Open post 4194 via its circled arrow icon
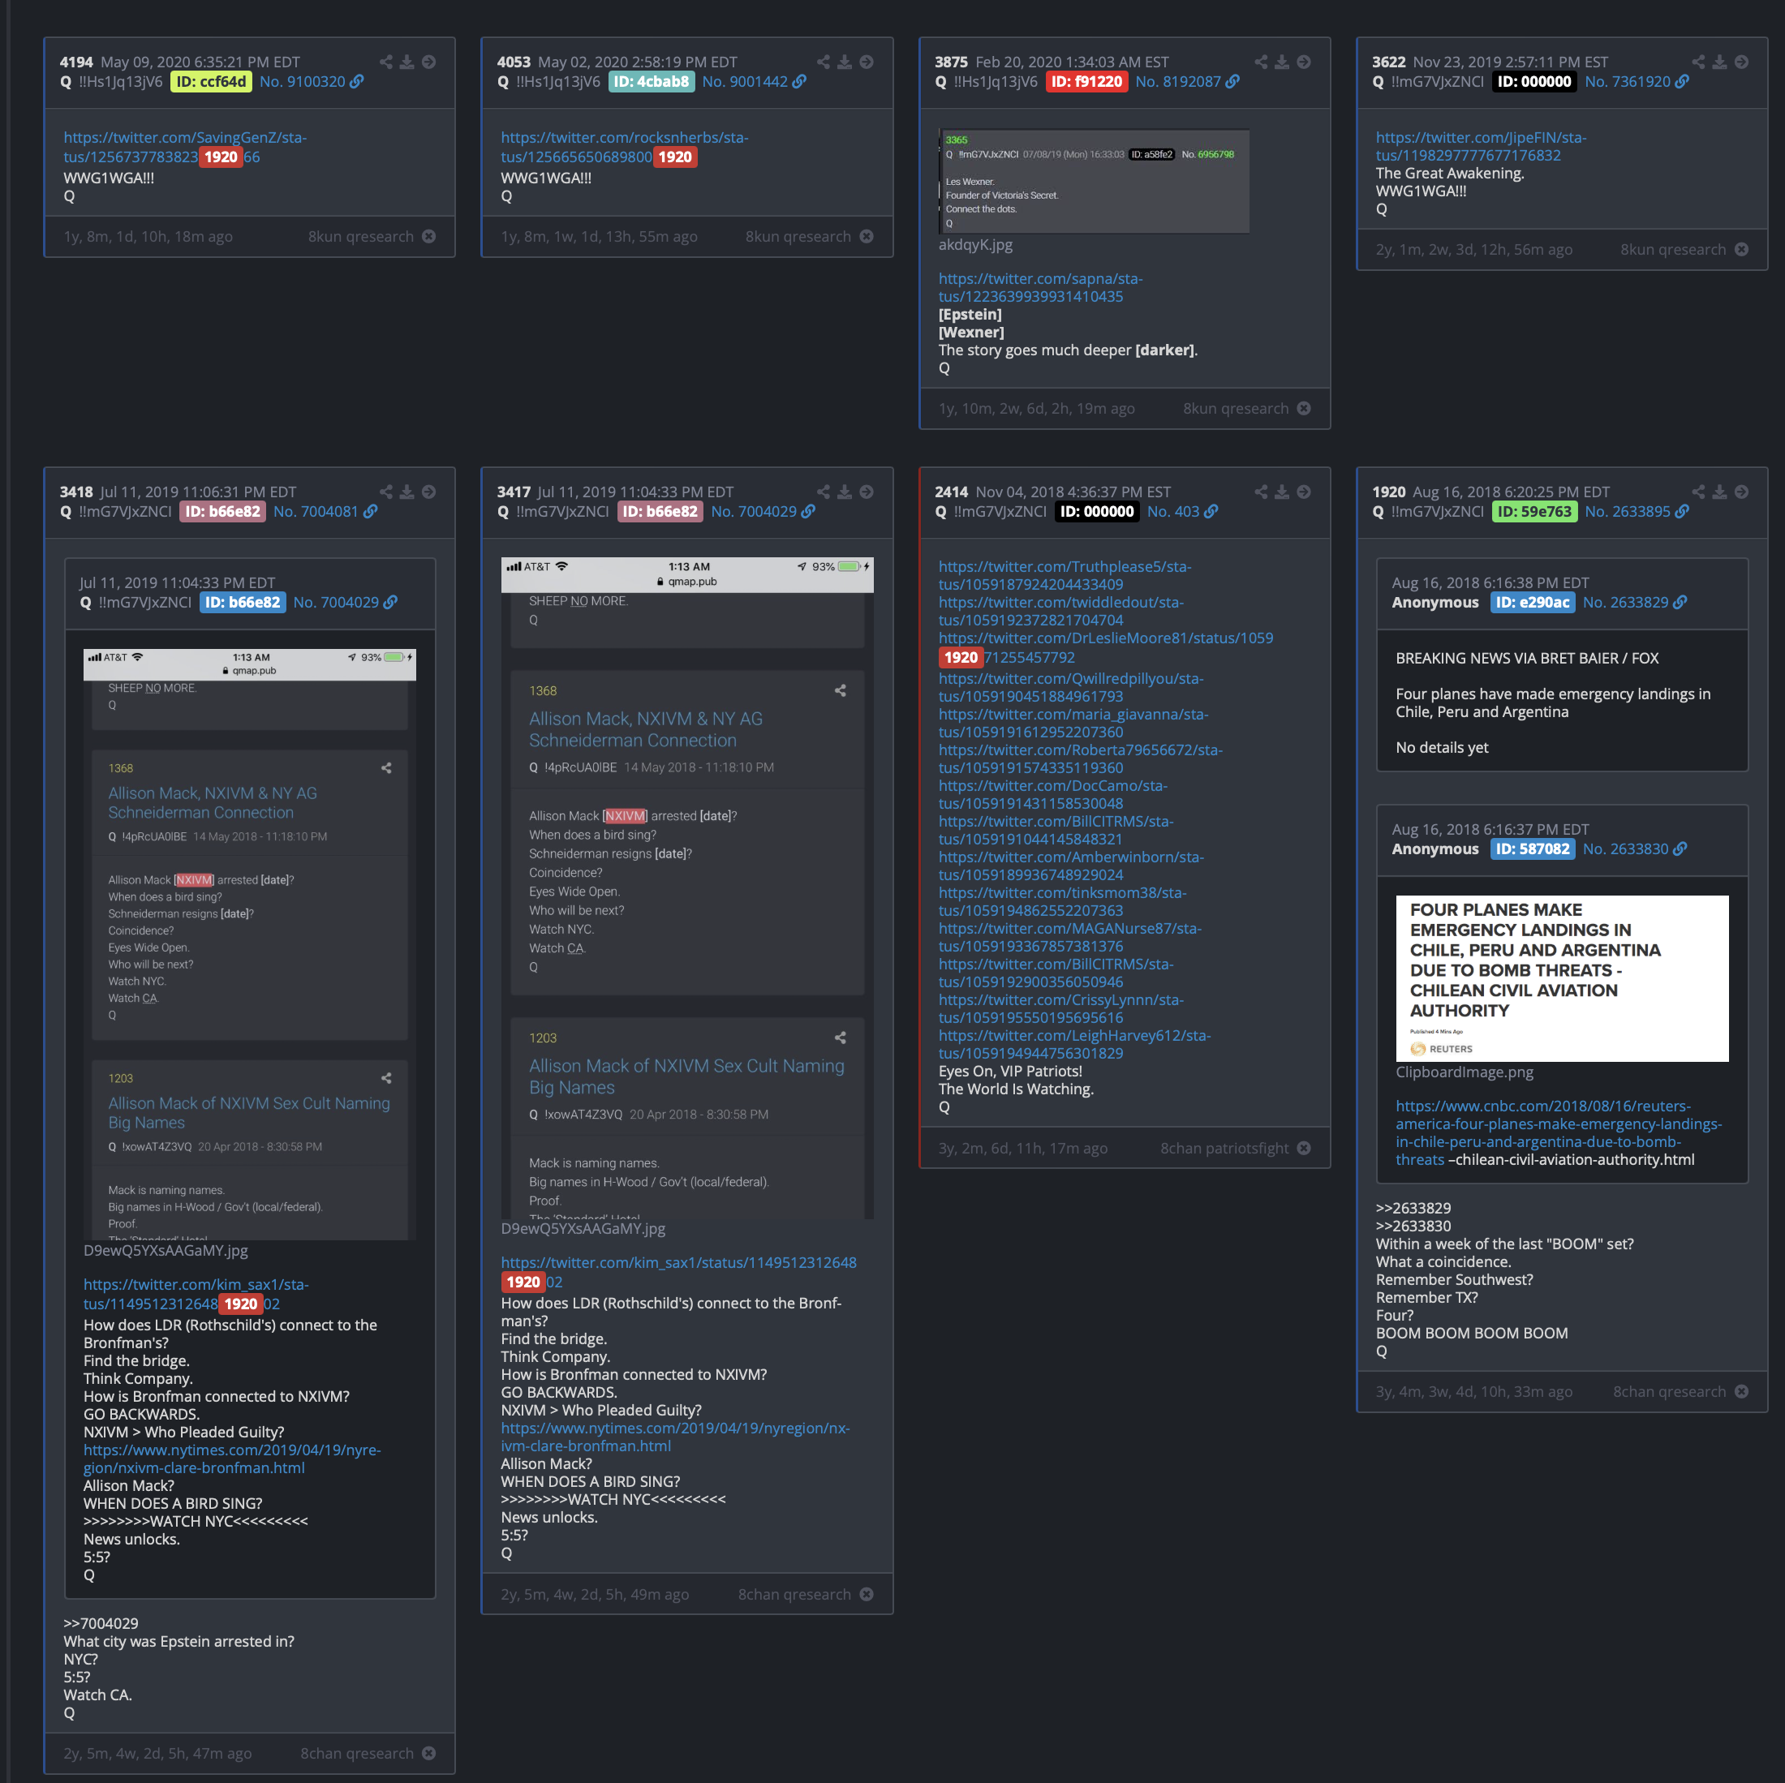Screen dimensions: 1785x1783 pyautogui.click(x=428, y=62)
